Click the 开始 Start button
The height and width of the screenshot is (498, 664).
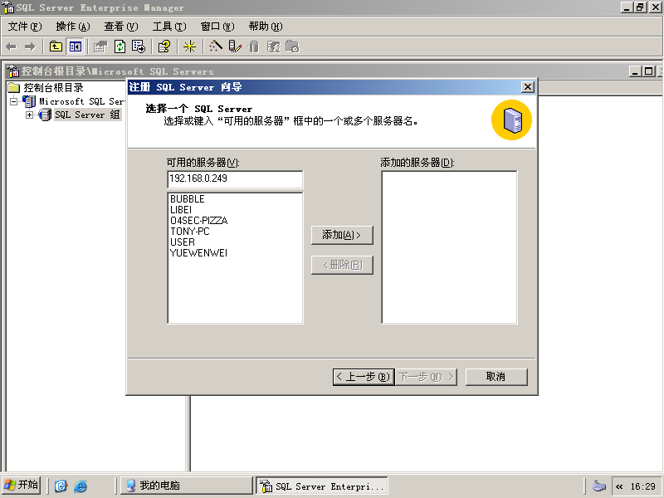pos(22,486)
